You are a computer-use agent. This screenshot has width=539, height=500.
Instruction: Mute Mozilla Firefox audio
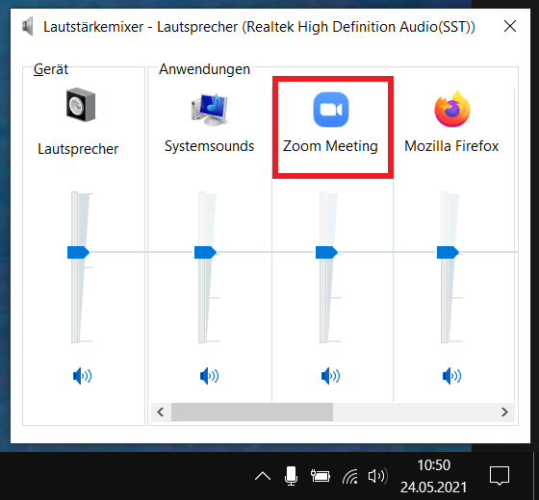coord(451,376)
